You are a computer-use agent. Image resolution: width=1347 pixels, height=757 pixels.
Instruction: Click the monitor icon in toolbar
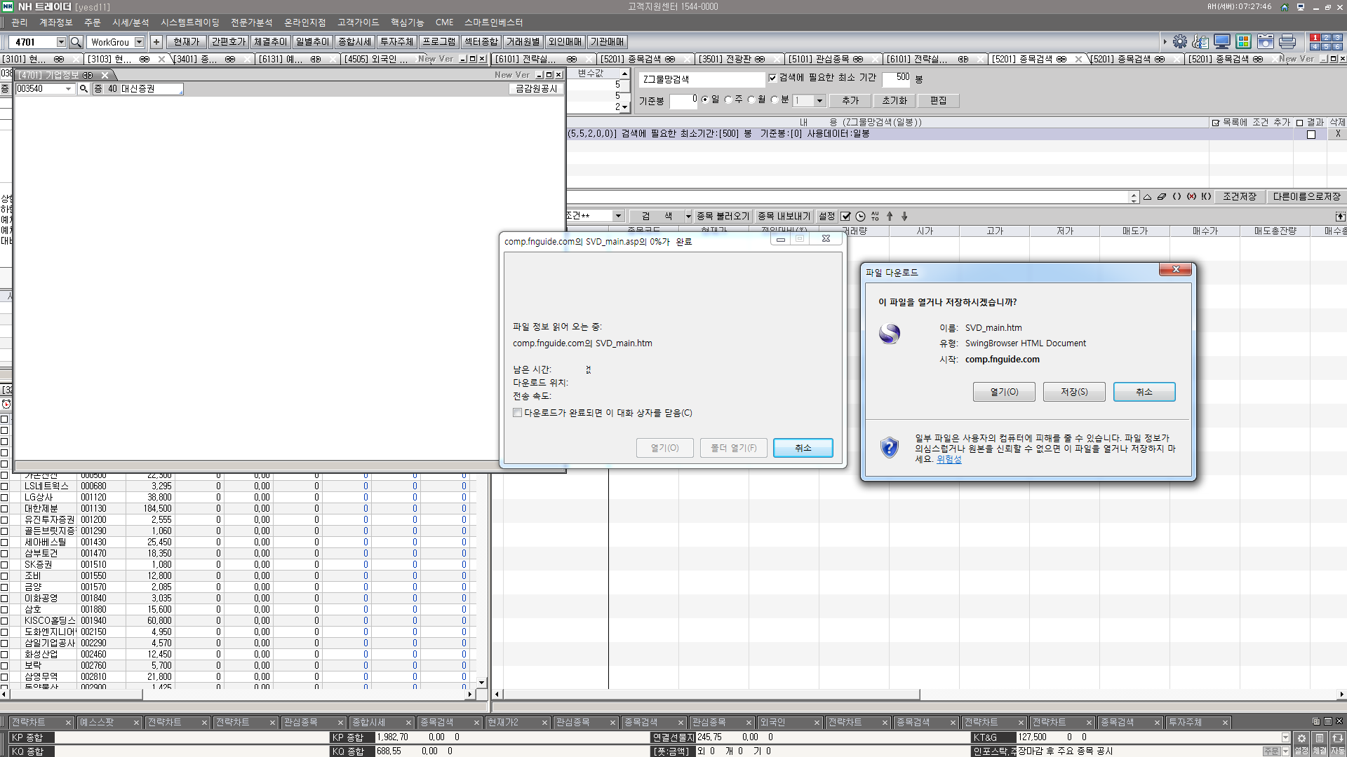[1222, 42]
